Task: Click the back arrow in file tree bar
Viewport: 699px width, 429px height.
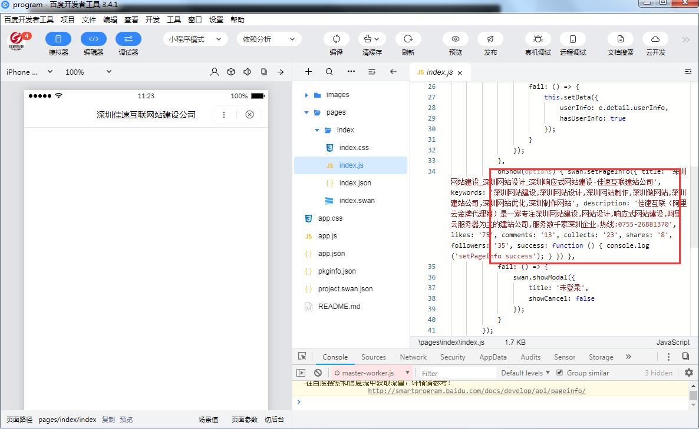Action: tap(393, 72)
